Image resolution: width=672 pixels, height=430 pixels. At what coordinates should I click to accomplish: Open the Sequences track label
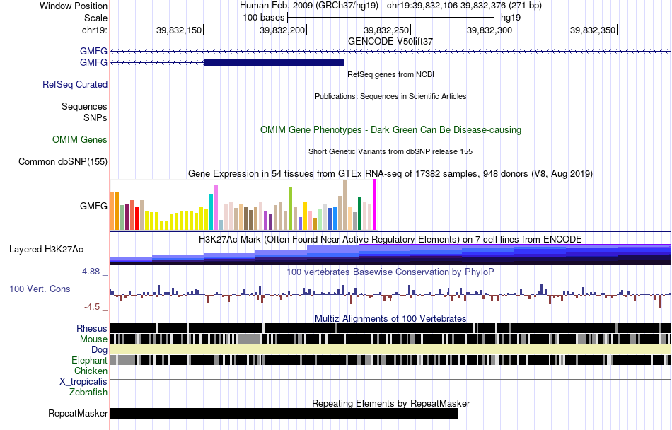pyautogui.click(x=84, y=106)
